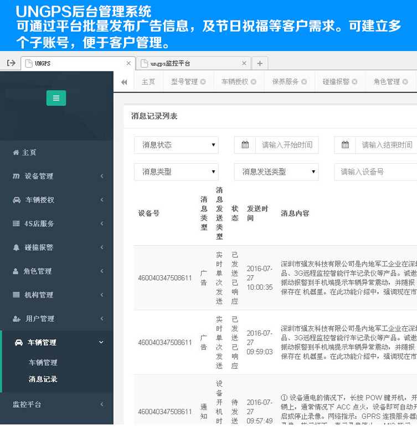Image resolution: width=417 pixels, height=430 pixels.
Task: Close the 角色管理 tab with its x icon
Action: 405,82
